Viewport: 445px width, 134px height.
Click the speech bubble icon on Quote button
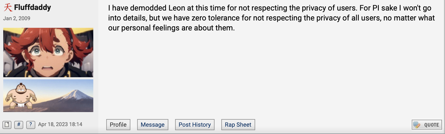point(417,125)
